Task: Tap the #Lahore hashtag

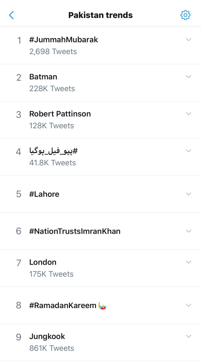Action: pos(44,194)
